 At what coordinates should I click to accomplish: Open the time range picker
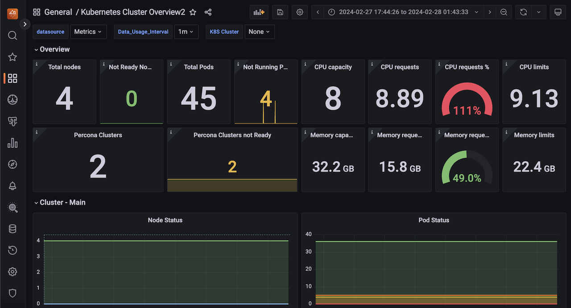[x=403, y=12]
